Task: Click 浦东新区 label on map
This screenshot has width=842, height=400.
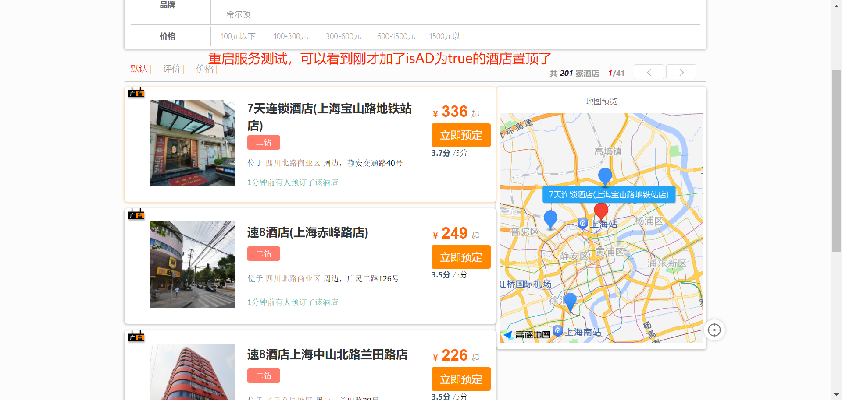Action: (667, 263)
